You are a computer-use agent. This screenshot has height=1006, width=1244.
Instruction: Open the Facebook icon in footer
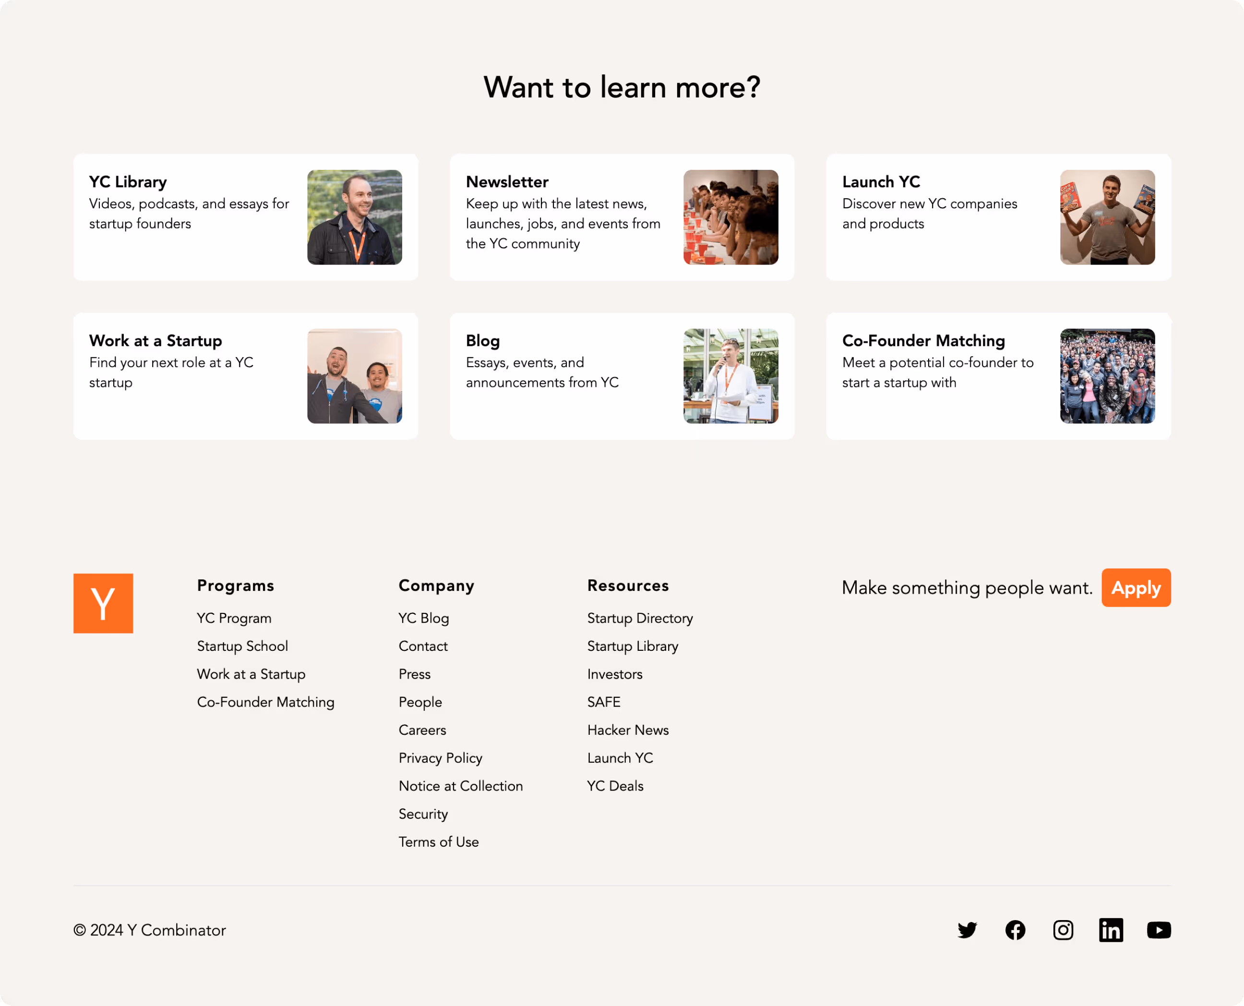(x=1015, y=930)
